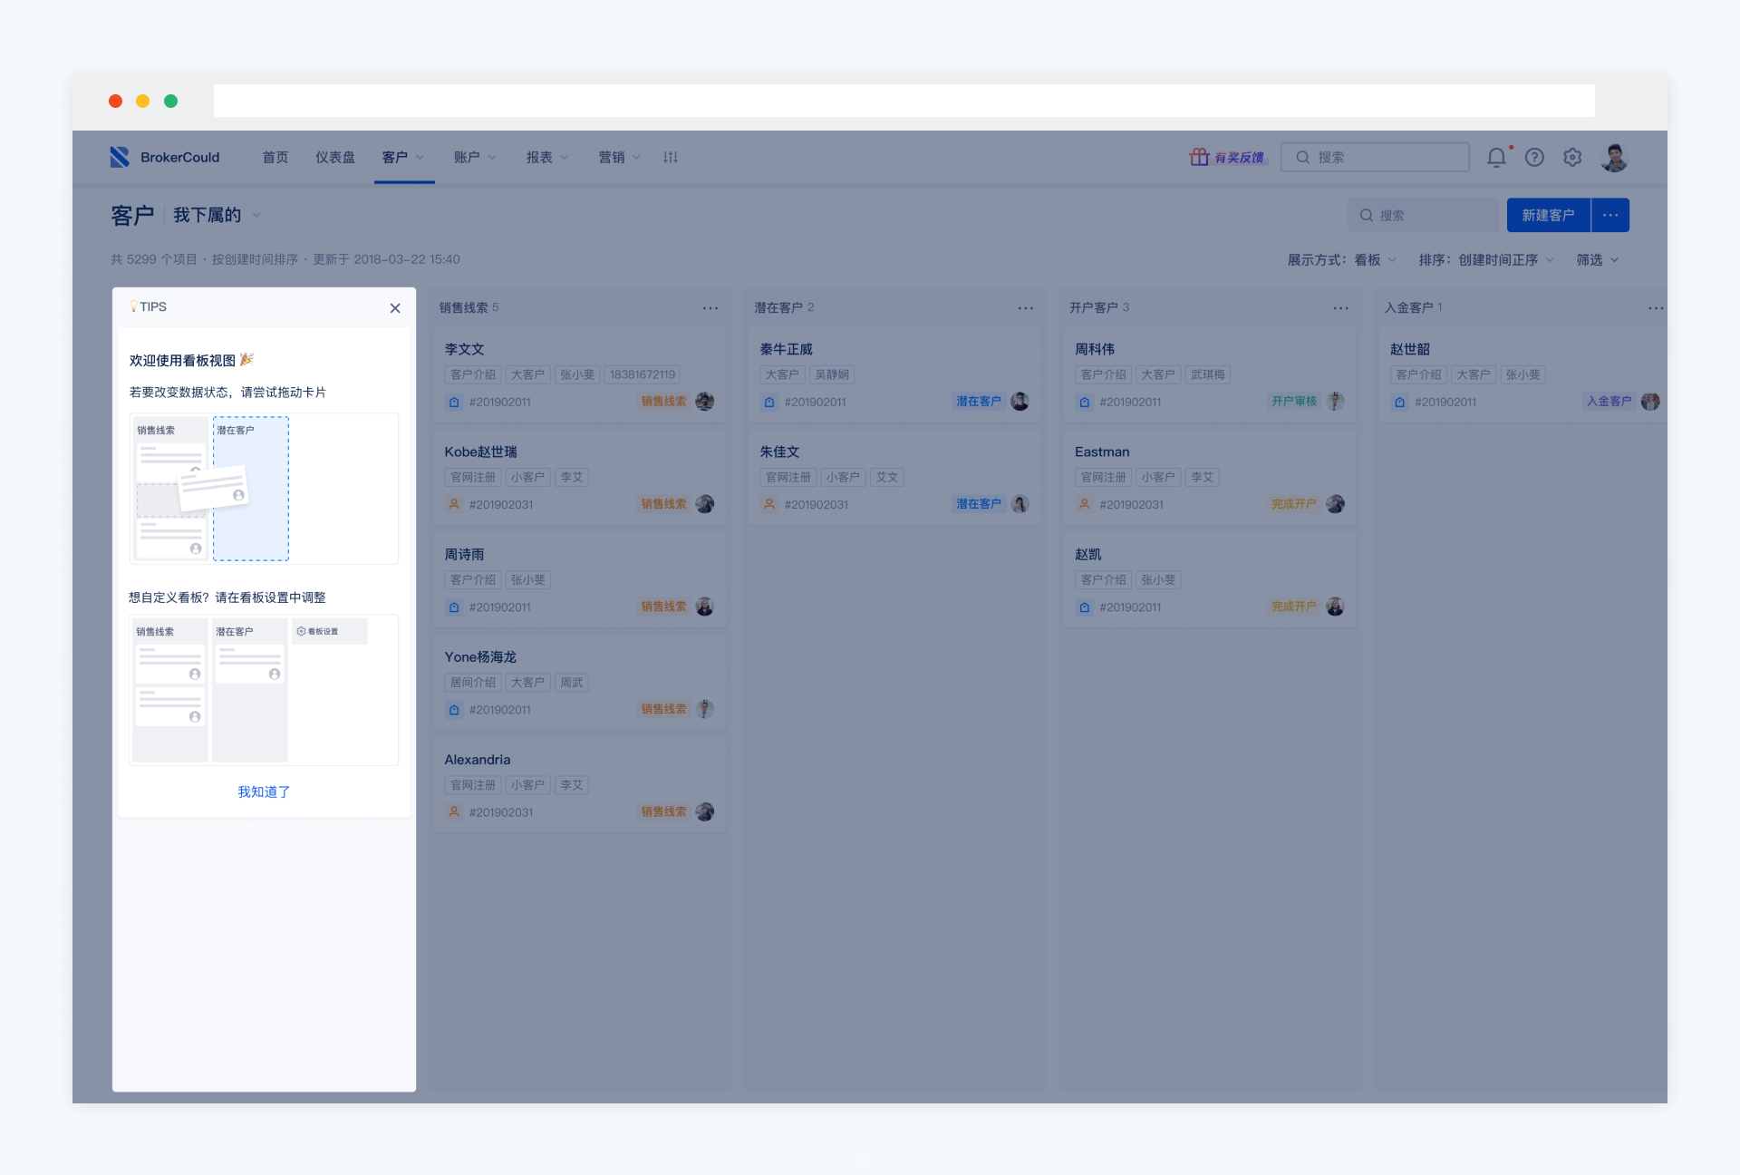Click the person icon on Alexandria card
The height and width of the screenshot is (1175, 1740).
pyautogui.click(x=454, y=811)
